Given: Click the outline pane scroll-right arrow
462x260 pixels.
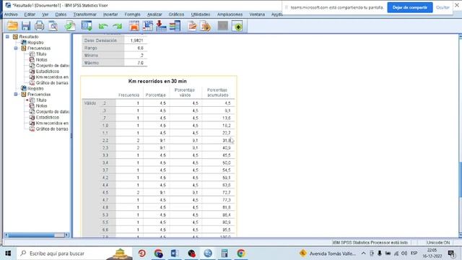Looking at the screenshot, I should [67, 235].
